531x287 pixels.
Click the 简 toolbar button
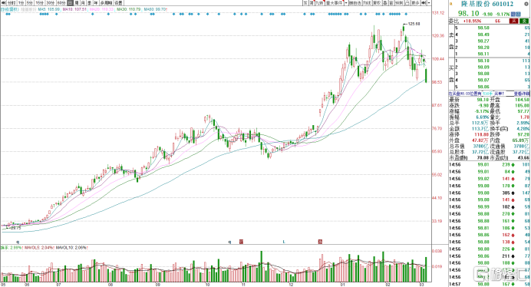(312, 3)
